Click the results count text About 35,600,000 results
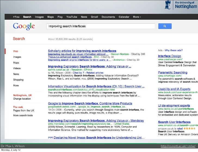Screen dimensions: 198x152 70,39
